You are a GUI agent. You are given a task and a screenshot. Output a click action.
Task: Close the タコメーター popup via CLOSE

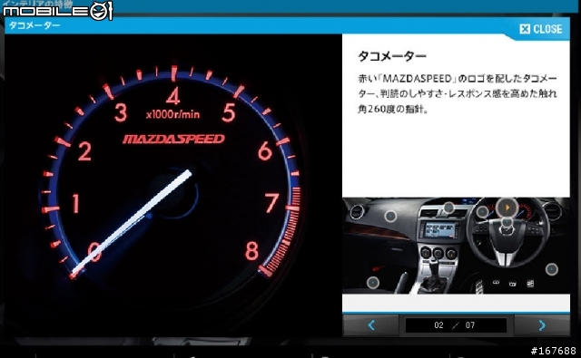pyautogui.click(x=541, y=29)
